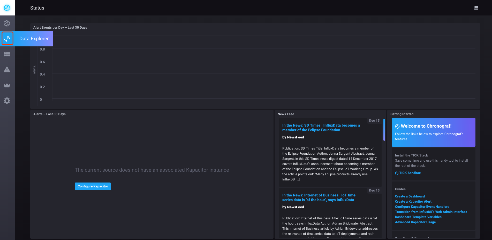This screenshot has width=492, height=240.
Task: Open the Internet of Business IoT article
Action: (319, 197)
